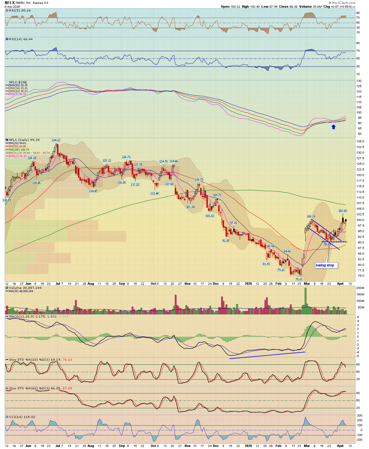This screenshot has height=449, width=369.
Task: Click the 102.68 recent high price label
Action: (x=343, y=211)
